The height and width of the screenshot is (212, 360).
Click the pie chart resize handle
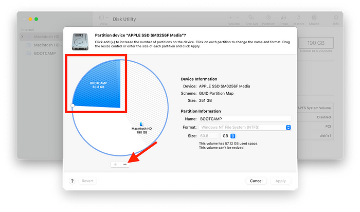click(x=73, y=105)
